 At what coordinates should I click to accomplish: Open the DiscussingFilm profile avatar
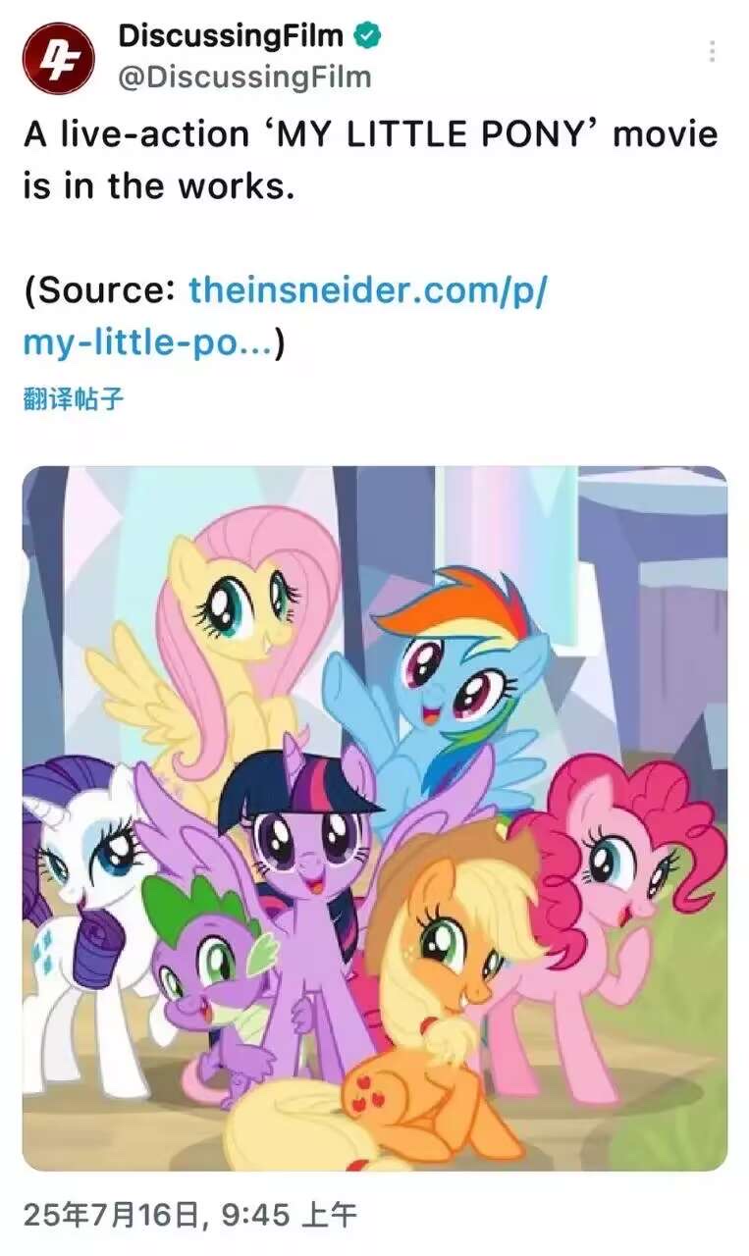(x=59, y=58)
